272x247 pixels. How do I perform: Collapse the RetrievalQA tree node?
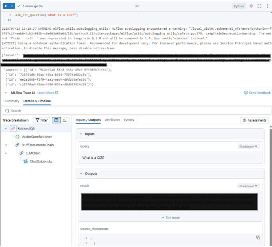pos(6,129)
